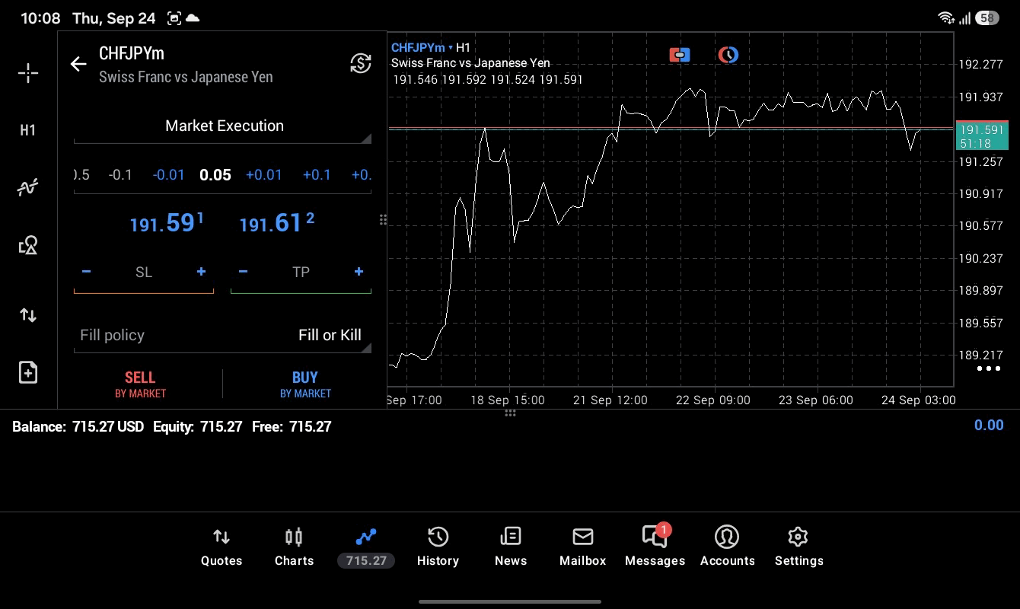Viewport: 1020px width, 609px height.
Task: Increase volume by 0.01
Action: click(x=264, y=175)
